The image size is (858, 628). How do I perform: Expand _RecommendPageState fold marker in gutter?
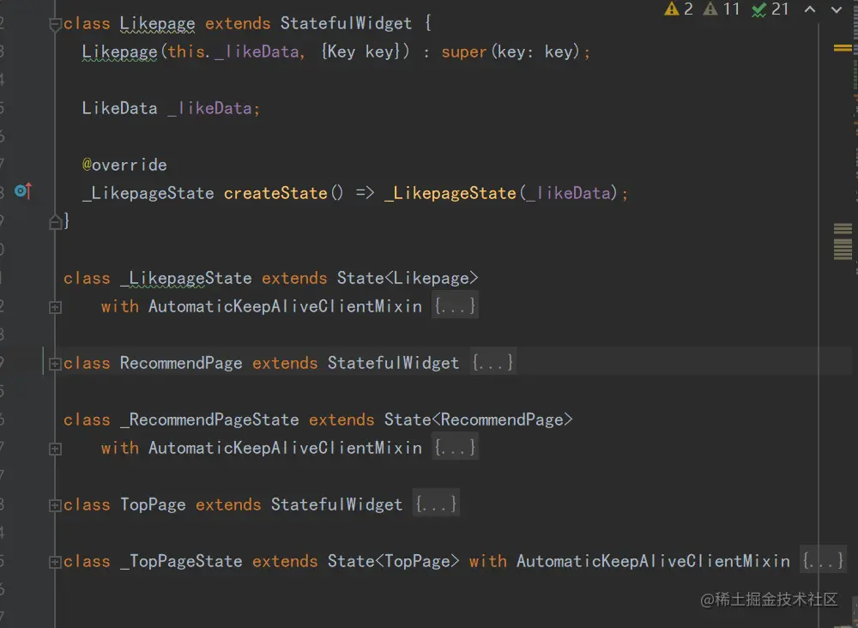click(55, 449)
